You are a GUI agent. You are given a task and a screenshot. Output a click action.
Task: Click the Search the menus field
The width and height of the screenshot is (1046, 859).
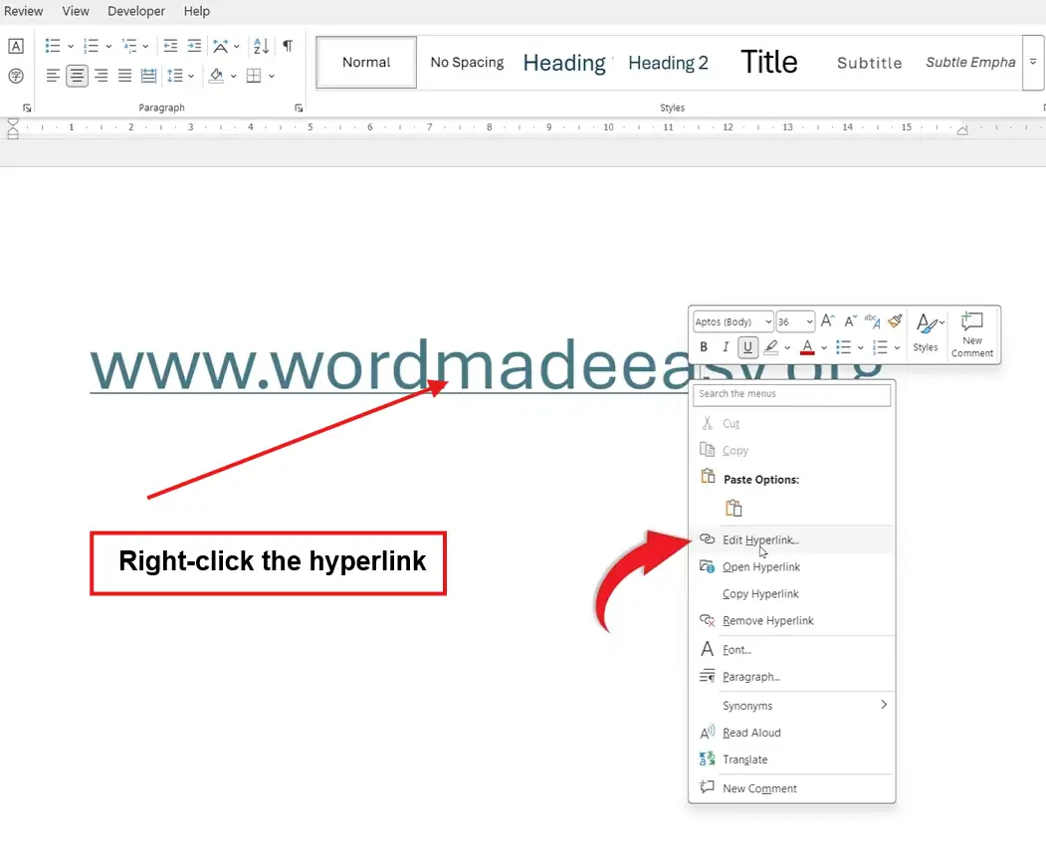[791, 394]
